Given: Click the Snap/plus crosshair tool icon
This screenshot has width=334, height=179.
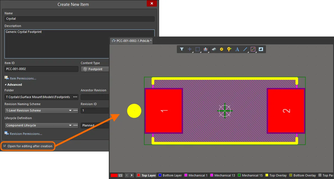Looking at the screenshot, I should click(189, 49).
